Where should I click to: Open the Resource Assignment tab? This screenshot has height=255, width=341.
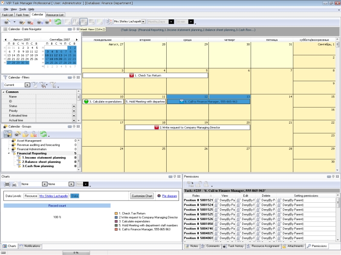click(263, 246)
